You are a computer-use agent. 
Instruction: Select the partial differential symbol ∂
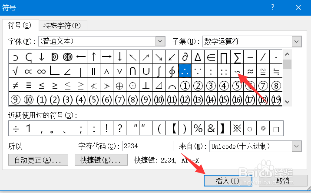185,57
